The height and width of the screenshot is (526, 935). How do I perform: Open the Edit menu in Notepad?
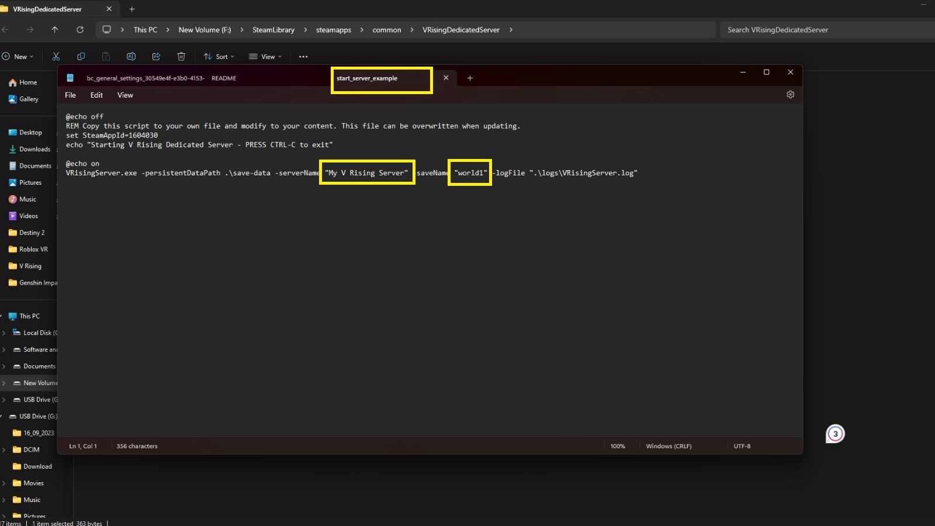pos(96,95)
